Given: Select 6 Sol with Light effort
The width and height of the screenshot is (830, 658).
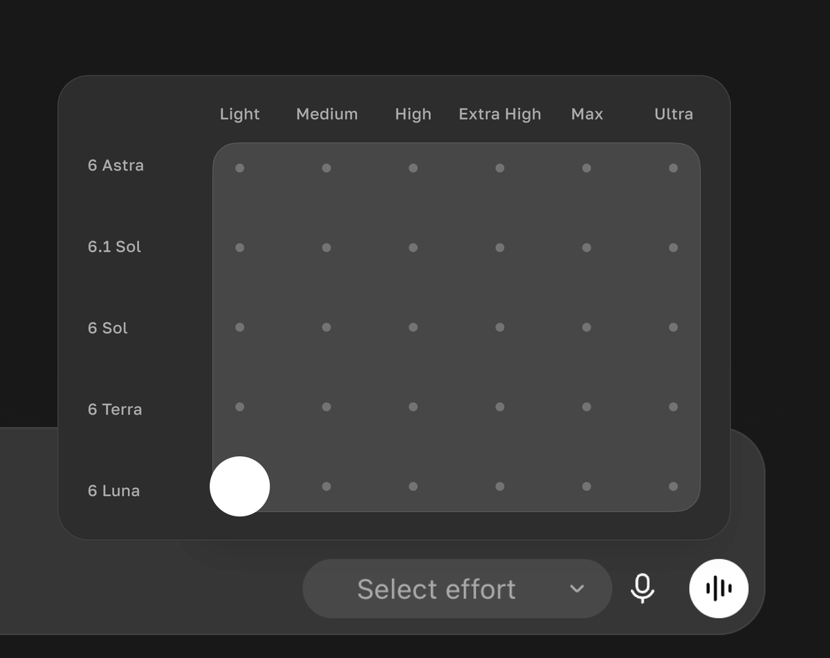Looking at the screenshot, I should (240, 327).
